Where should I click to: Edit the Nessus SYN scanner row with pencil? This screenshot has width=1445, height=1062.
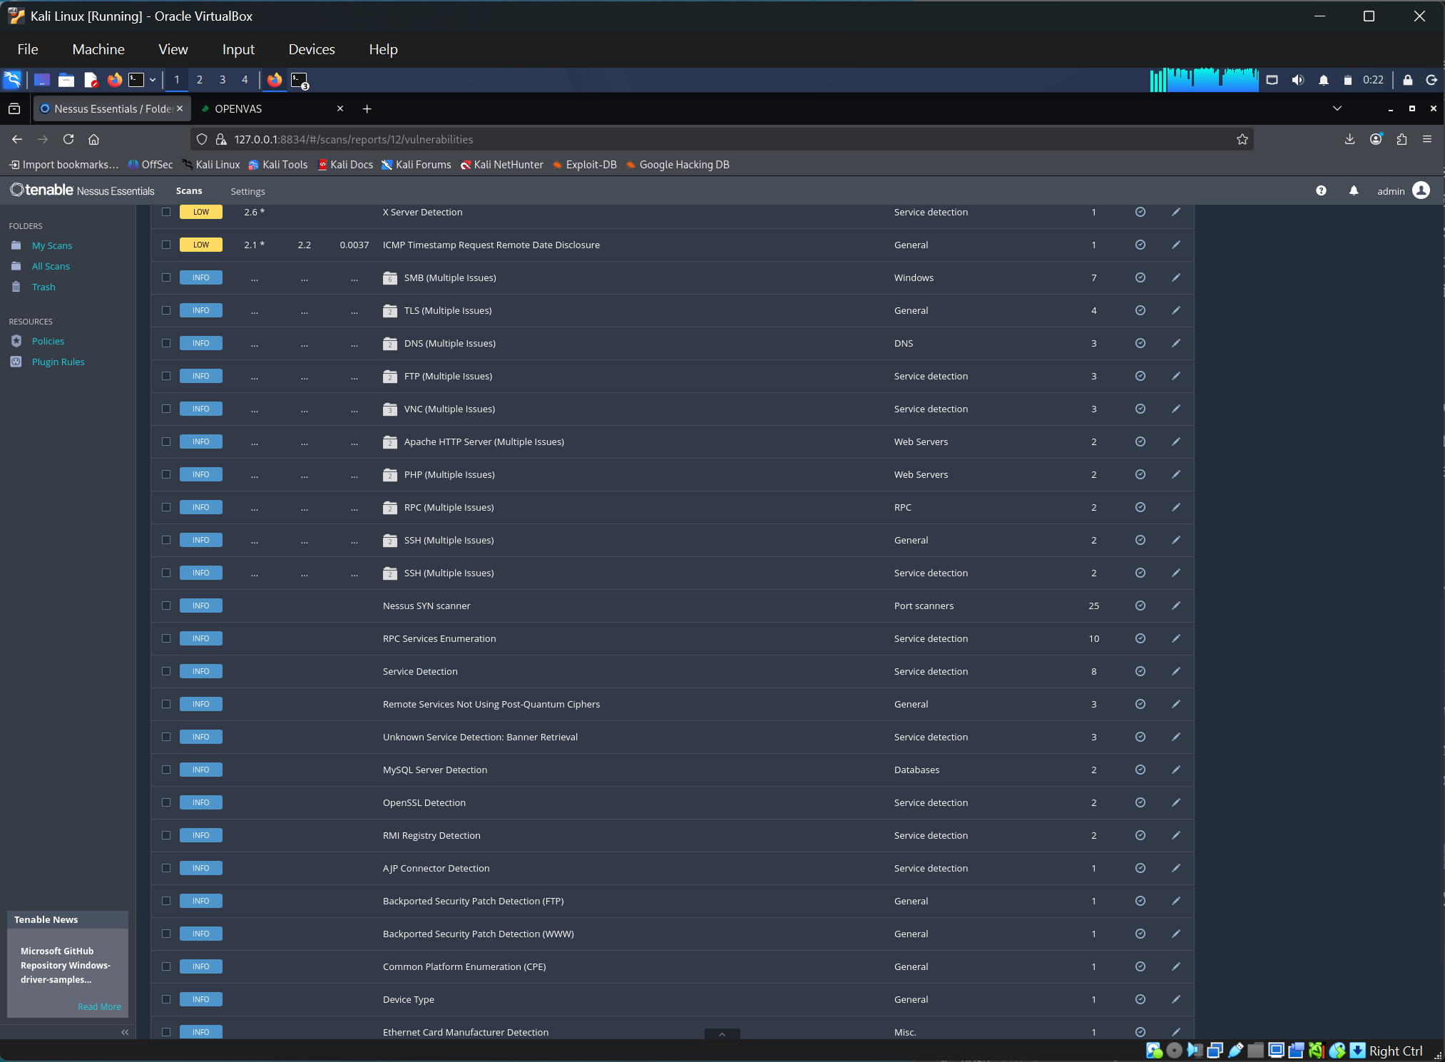(1176, 606)
